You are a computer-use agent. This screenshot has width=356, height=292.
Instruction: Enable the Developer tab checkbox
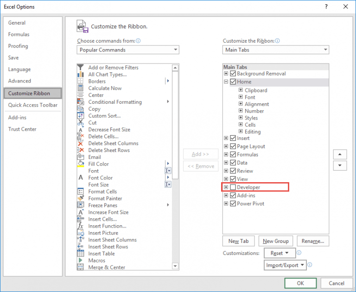233,187
